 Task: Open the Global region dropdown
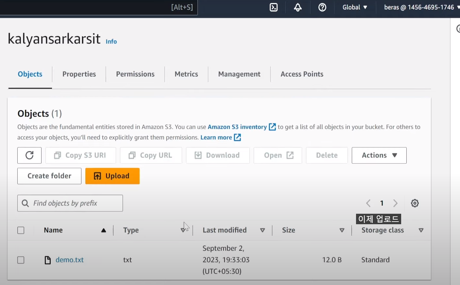click(355, 7)
